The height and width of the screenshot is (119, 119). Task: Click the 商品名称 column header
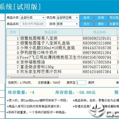[51, 32]
